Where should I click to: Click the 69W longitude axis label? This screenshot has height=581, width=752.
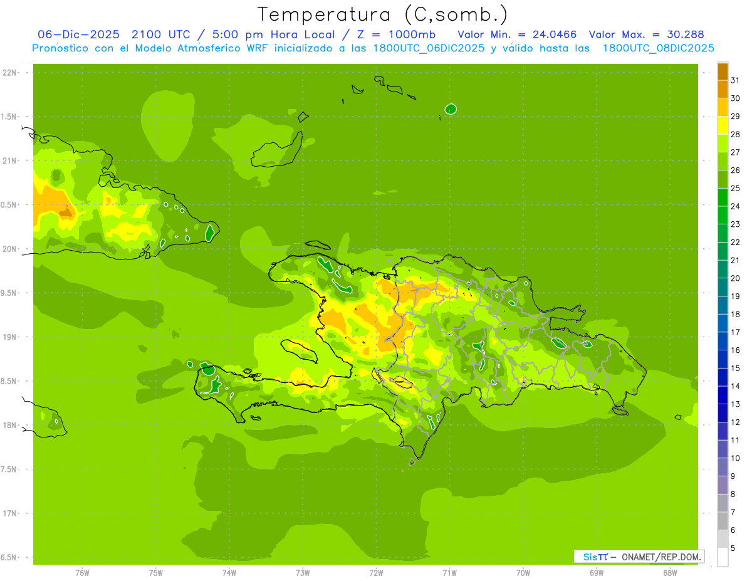(597, 573)
